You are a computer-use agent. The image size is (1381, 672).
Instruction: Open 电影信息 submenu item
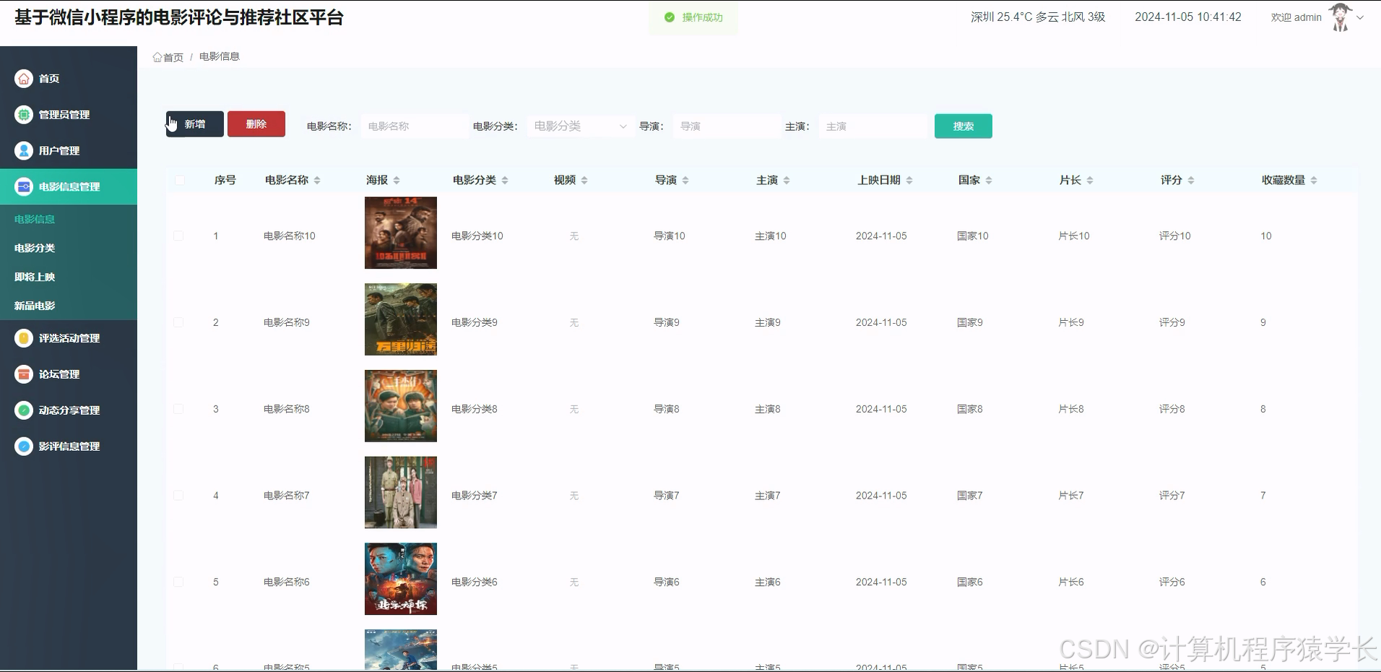click(x=35, y=219)
